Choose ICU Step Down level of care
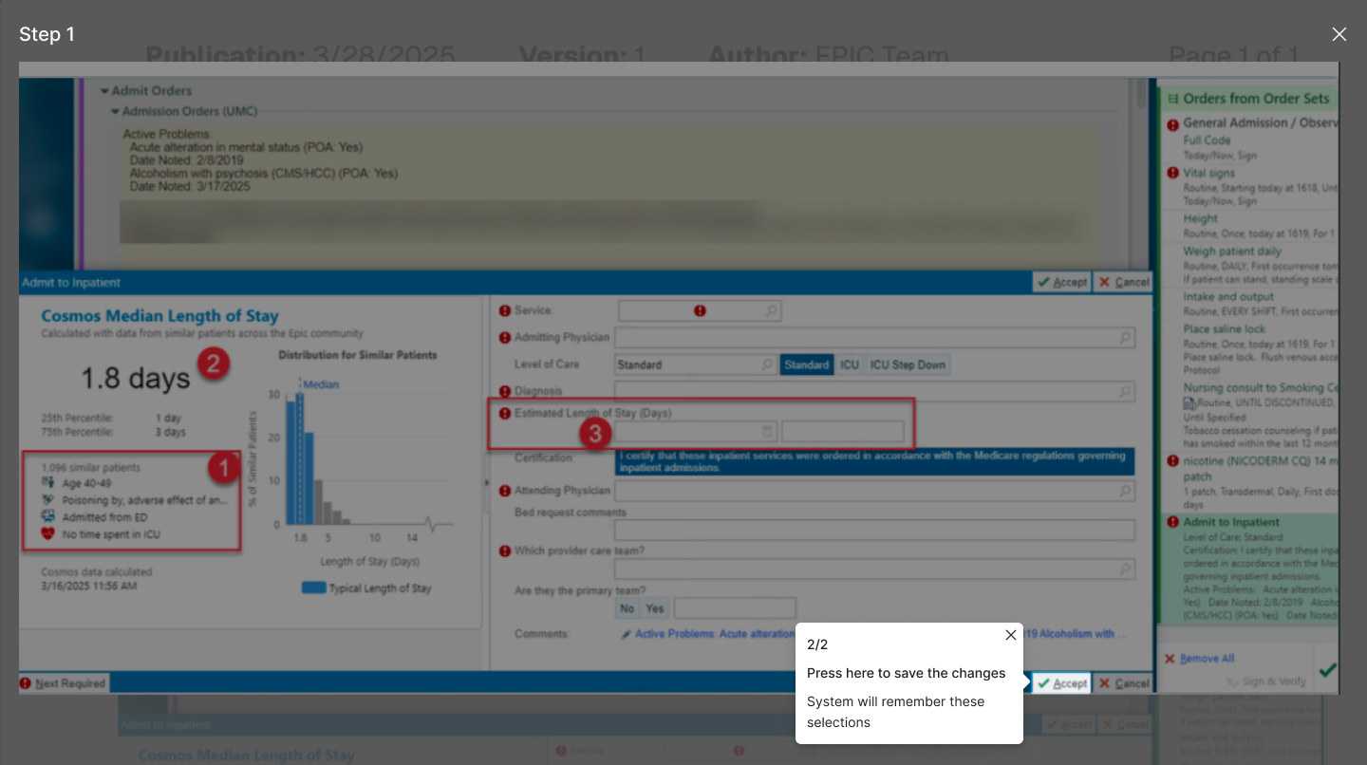 [x=908, y=364]
